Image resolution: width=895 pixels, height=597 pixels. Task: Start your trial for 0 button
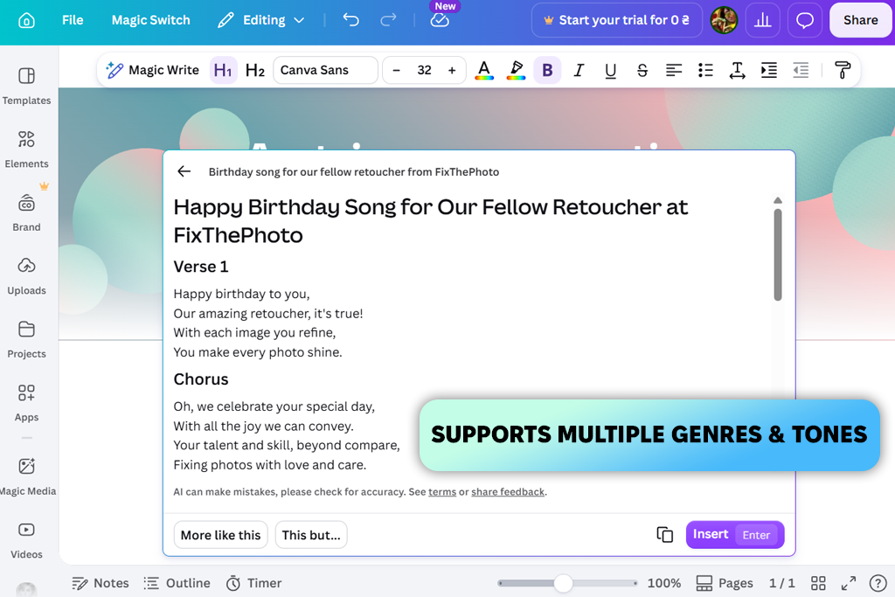click(616, 20)
